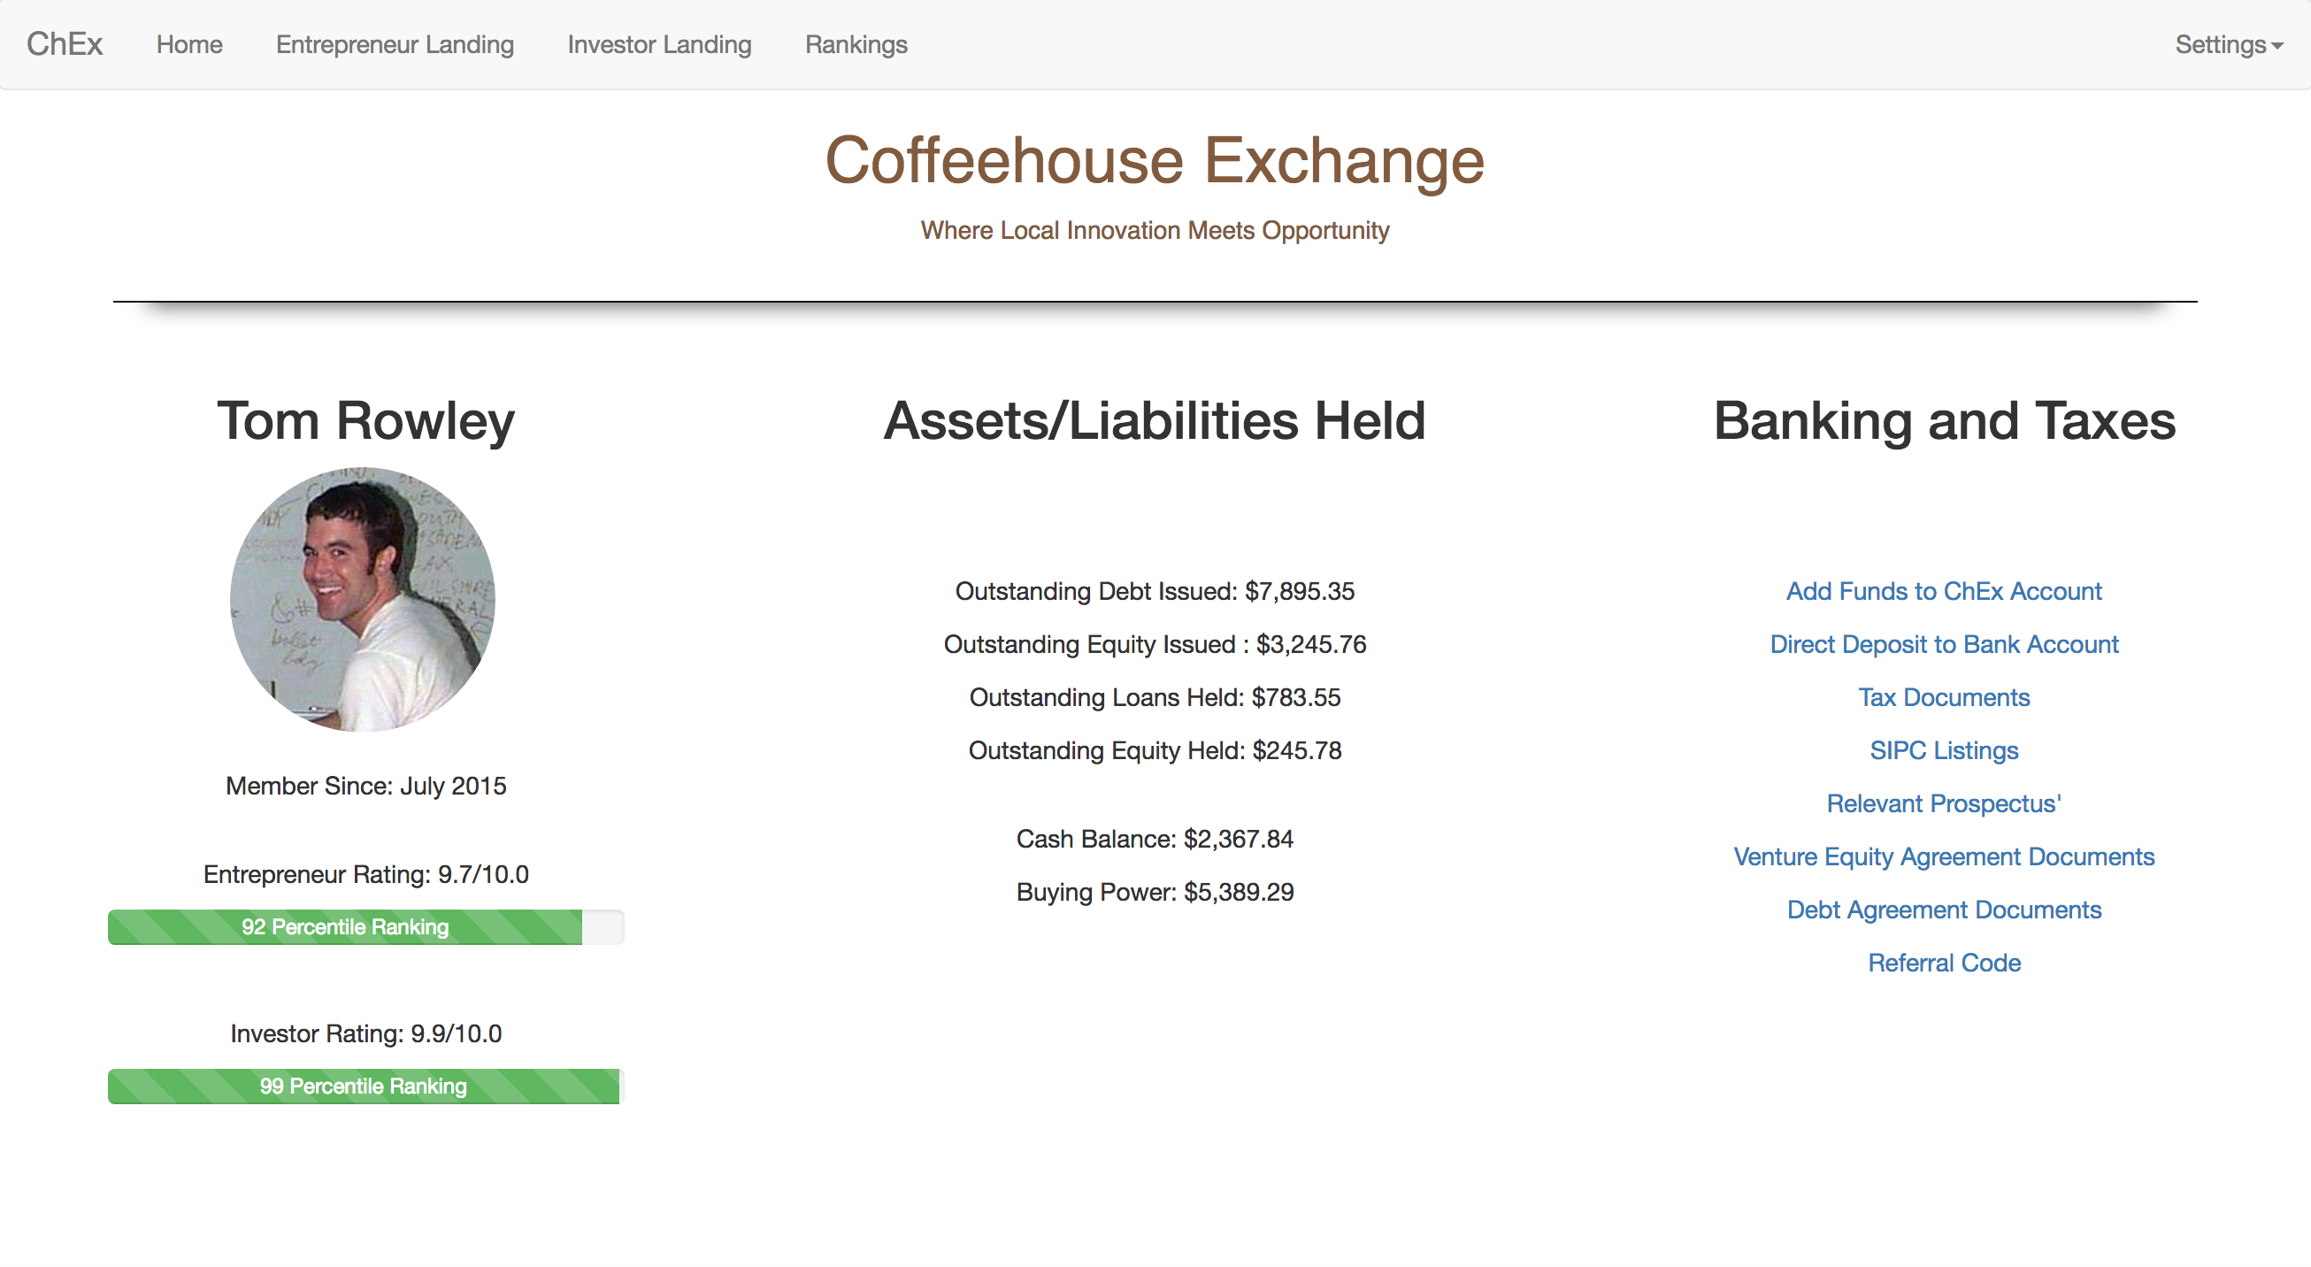Navigate to the Rankings page

[856, 44]
